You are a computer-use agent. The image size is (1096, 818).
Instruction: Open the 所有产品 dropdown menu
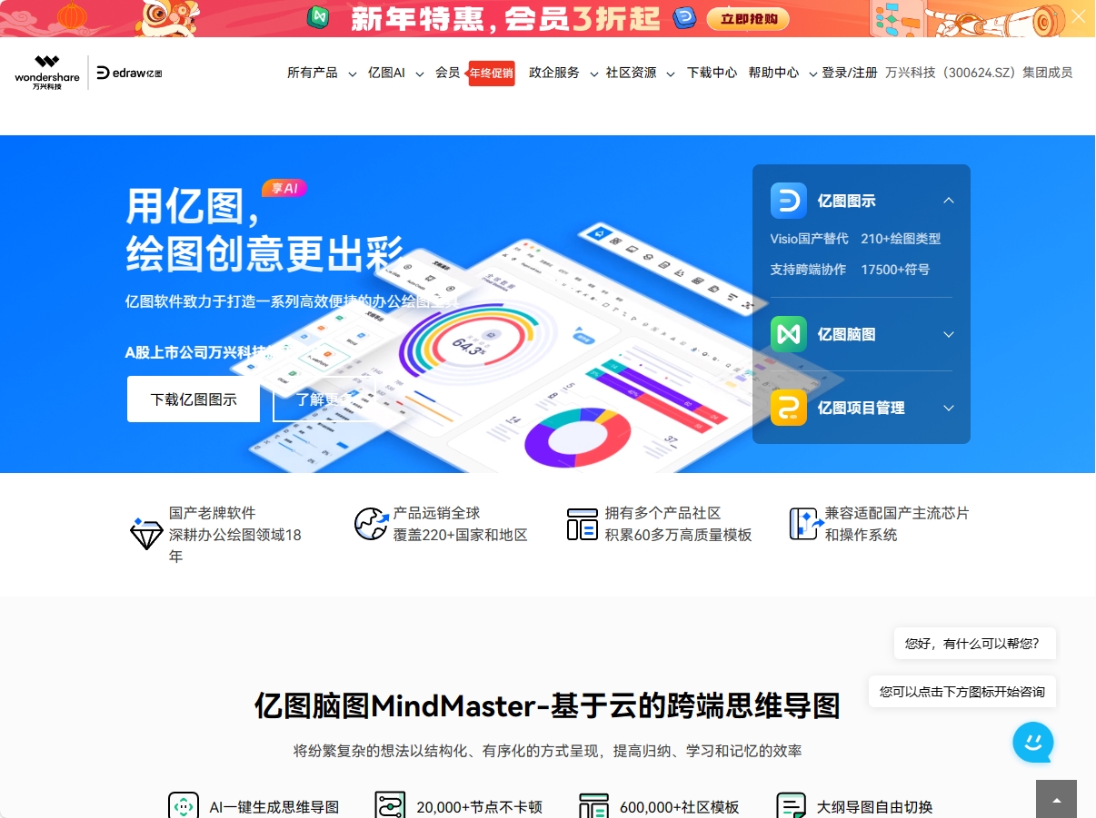(x=313, y=73)
